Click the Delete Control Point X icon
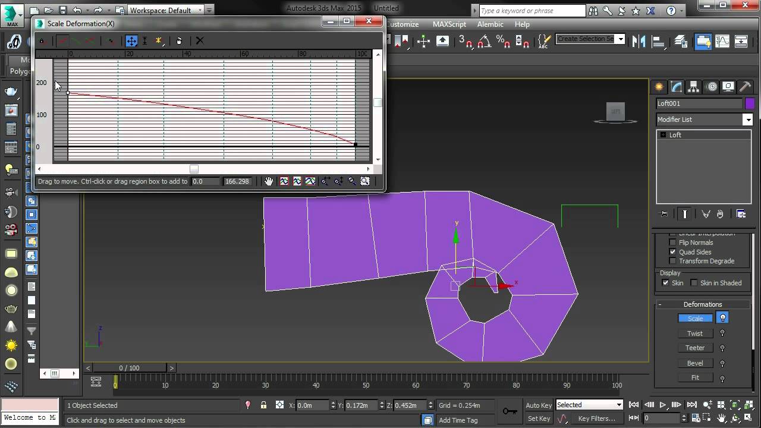This screenshot has height=428, width=761. pos(200,41)
